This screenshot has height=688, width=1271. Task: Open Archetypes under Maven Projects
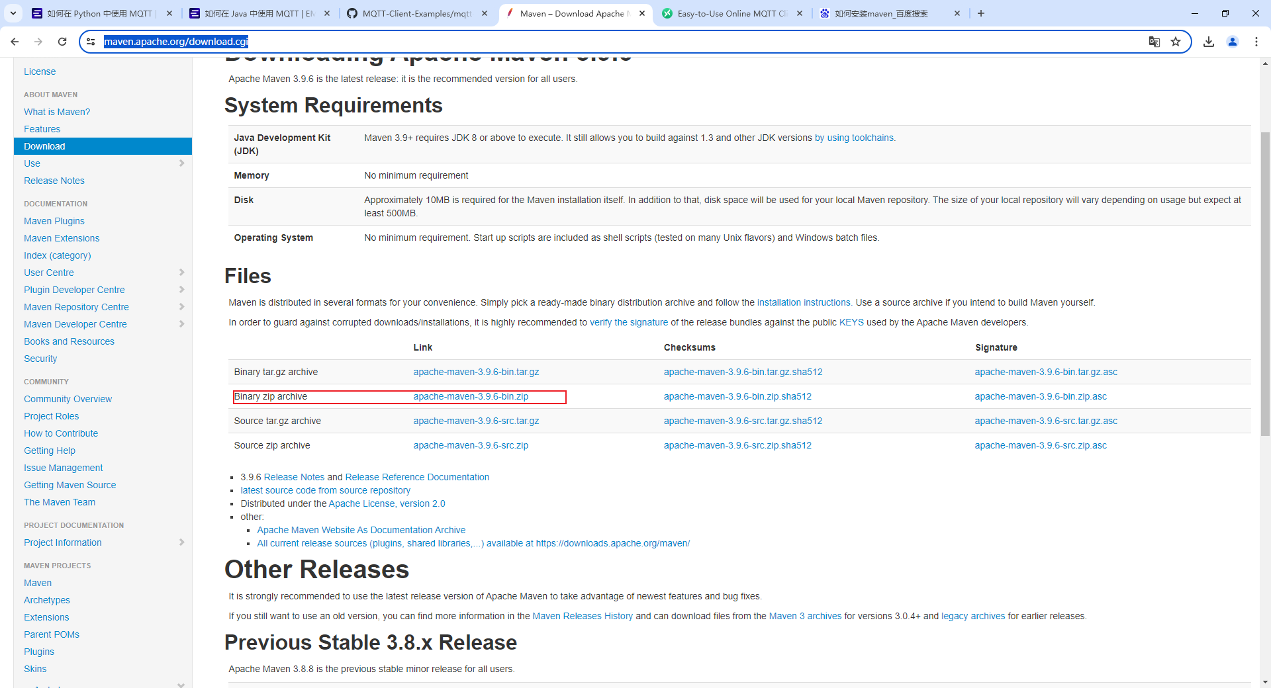47,600
